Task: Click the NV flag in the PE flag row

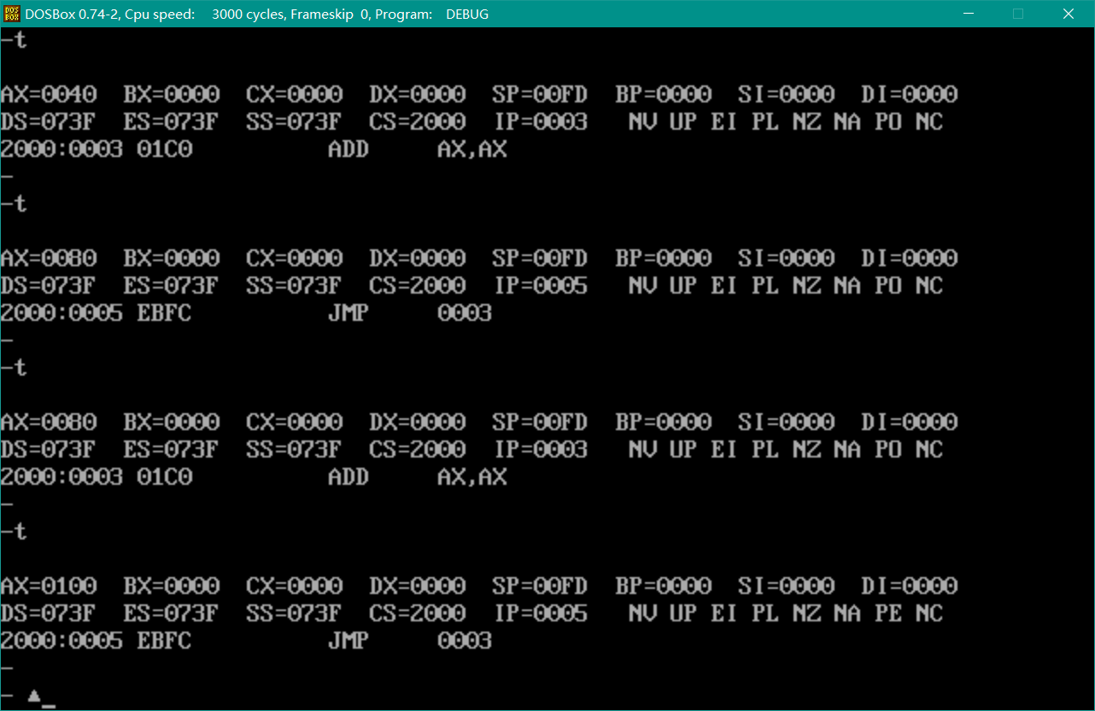Action: coord(642,613)
